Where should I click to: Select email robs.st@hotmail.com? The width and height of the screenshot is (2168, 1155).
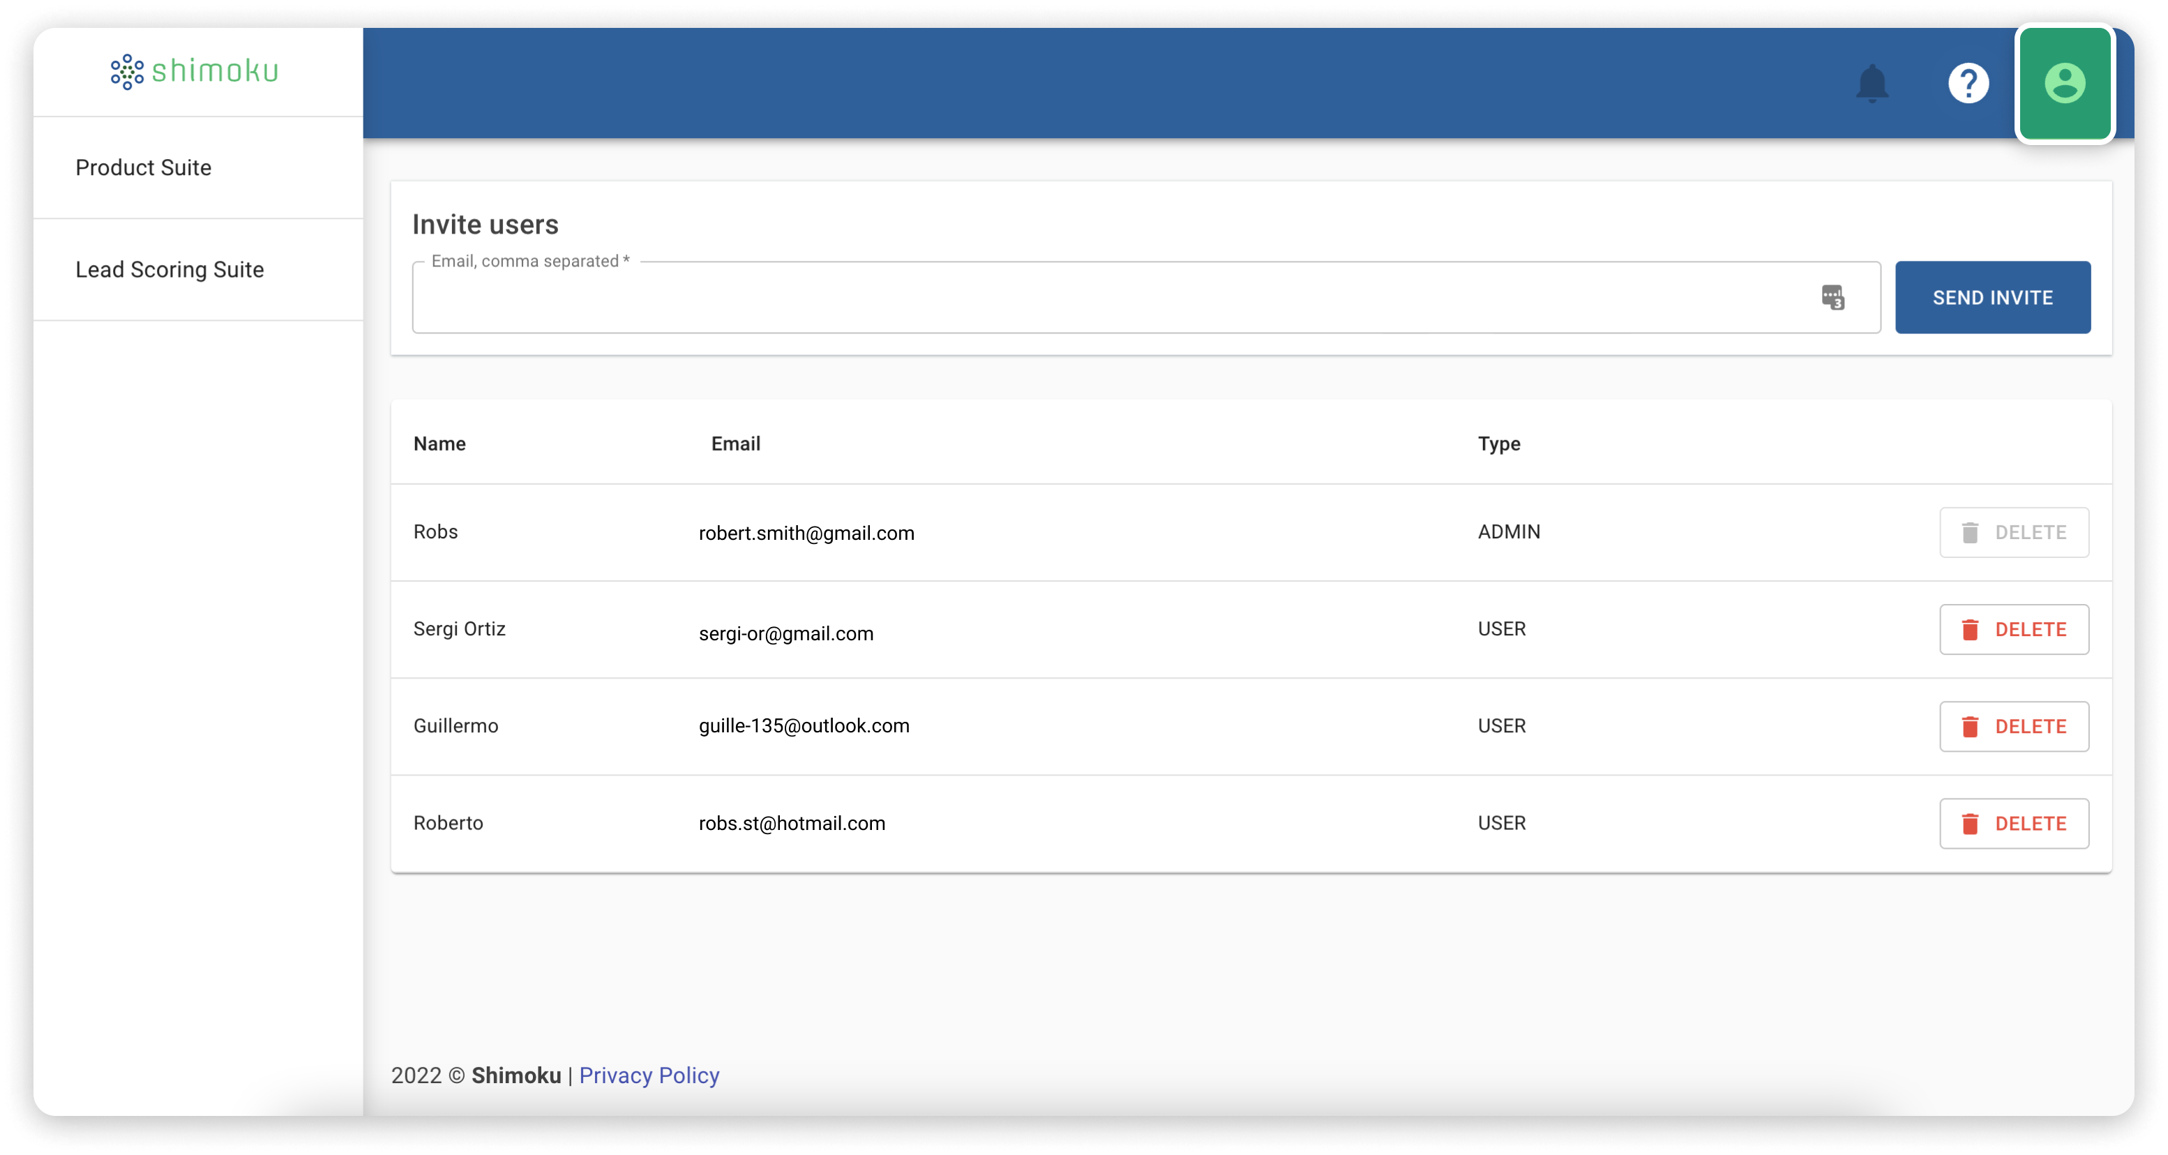click(792, 823)
